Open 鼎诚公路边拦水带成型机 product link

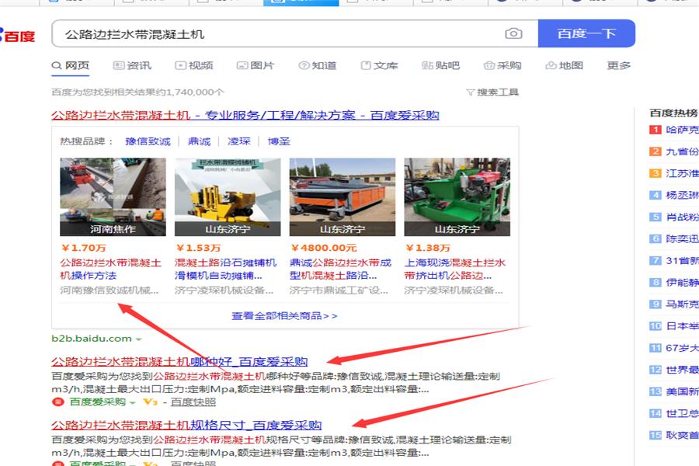pos(341,269)
